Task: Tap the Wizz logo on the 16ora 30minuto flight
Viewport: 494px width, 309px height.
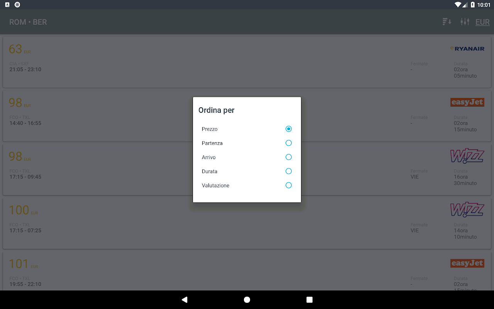Action: (x=467, y=156)
